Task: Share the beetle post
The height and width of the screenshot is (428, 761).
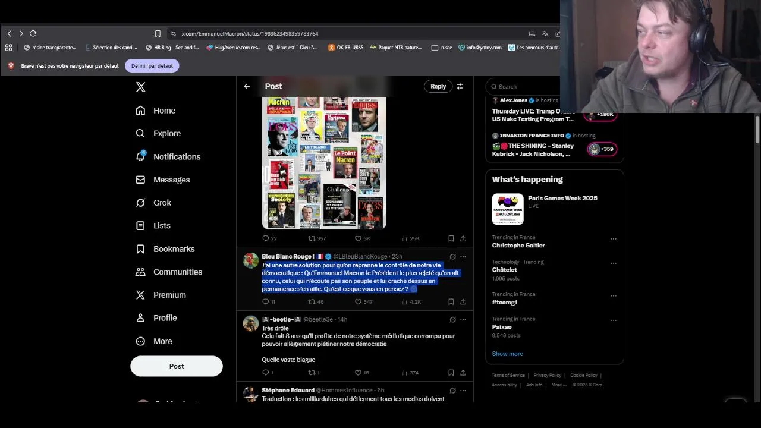Action: (463, 373)
